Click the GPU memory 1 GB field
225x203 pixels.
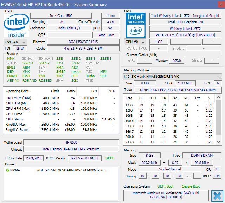159,42
